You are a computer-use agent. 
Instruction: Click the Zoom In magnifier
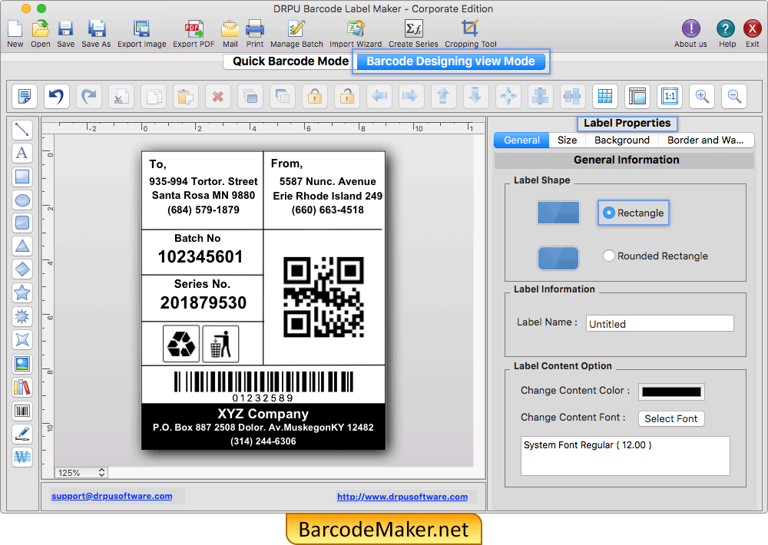coord(702,96)
